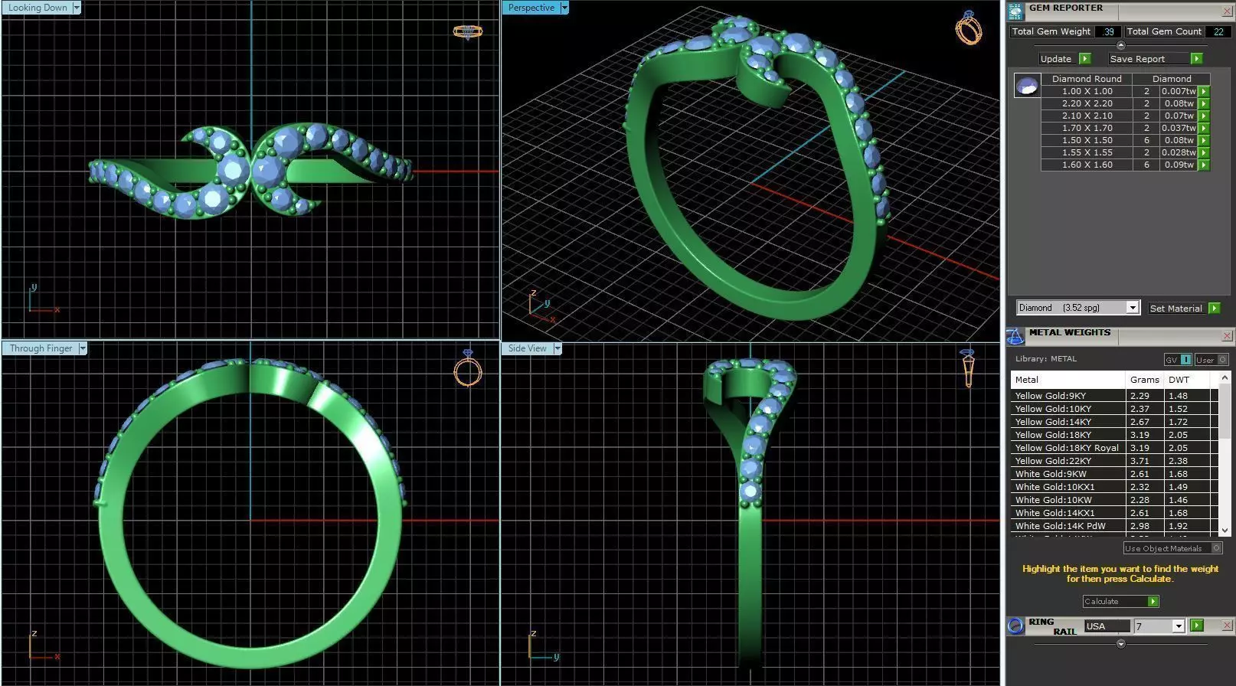Click the Set Material button
The height and width of the screenshot is (686, 1236).
click(1176, 308)
